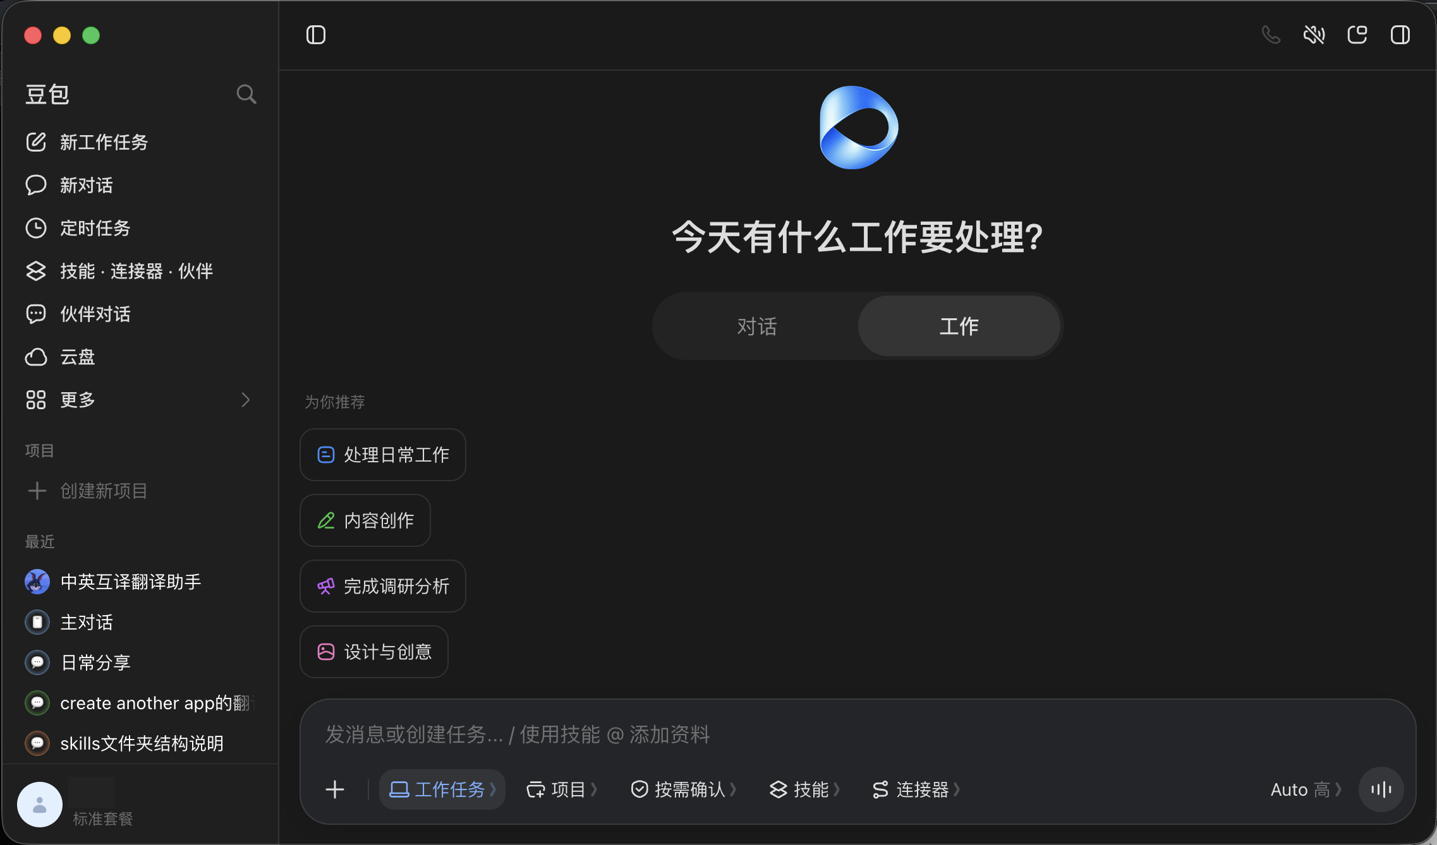Click the 处理日常工作 chip icon

(326, 455)
